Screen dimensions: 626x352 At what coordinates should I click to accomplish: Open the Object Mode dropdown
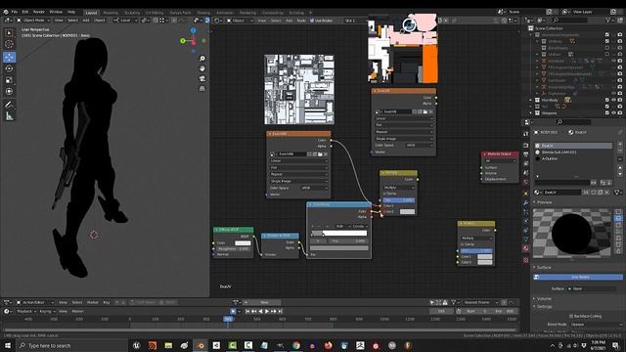coord(33,21)
